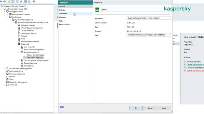Click the green Refresh toolbar icon
The image size is (204, 114).
(21, 1)
